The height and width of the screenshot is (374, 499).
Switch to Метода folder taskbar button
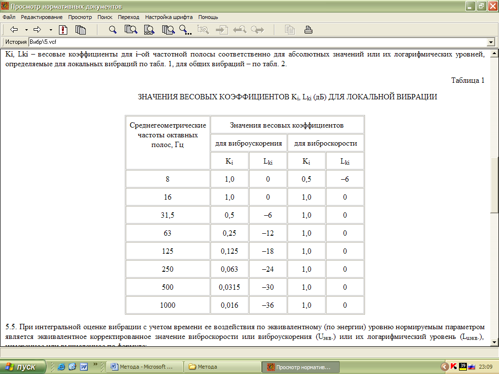click(223, 367)
